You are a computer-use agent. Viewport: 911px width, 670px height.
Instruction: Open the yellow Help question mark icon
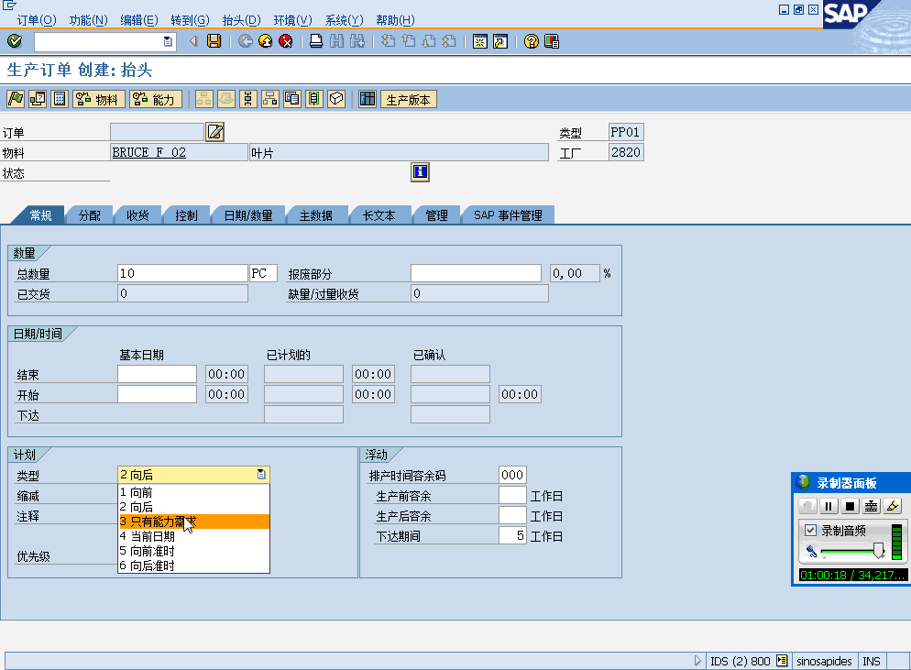pos(531,41)
